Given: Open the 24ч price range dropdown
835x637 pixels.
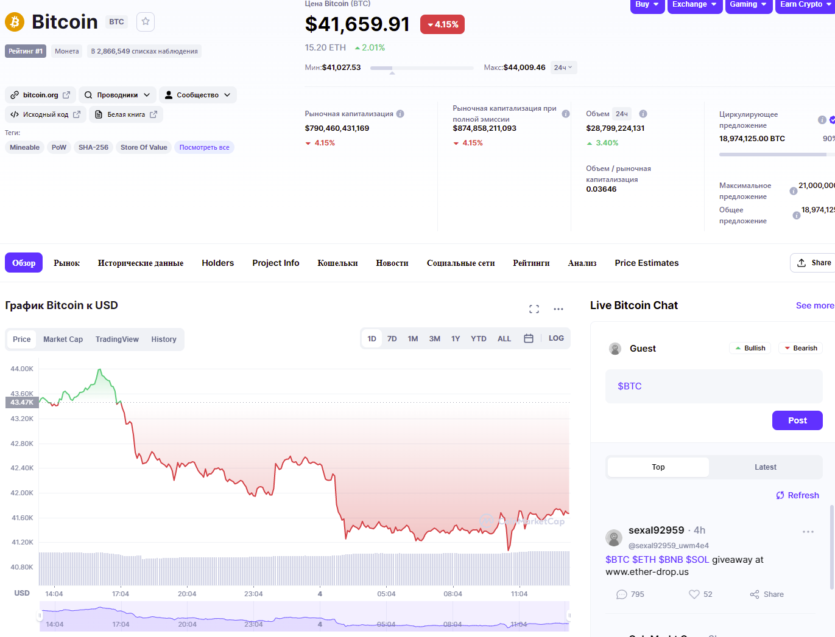Looking at the screenshot, I should coord(563,68).
